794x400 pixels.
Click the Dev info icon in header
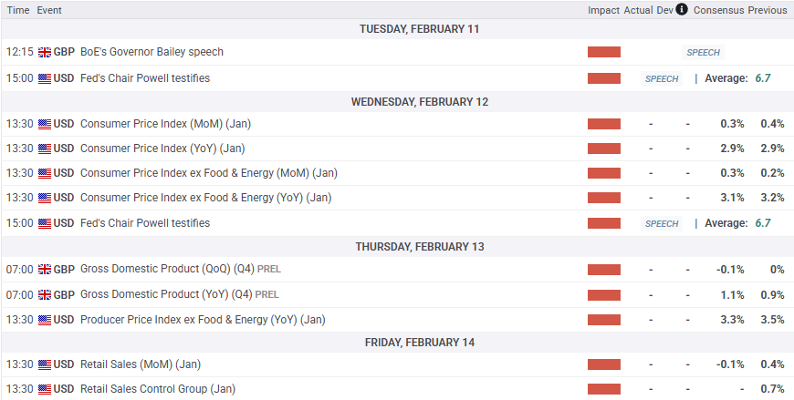point(682,10)
